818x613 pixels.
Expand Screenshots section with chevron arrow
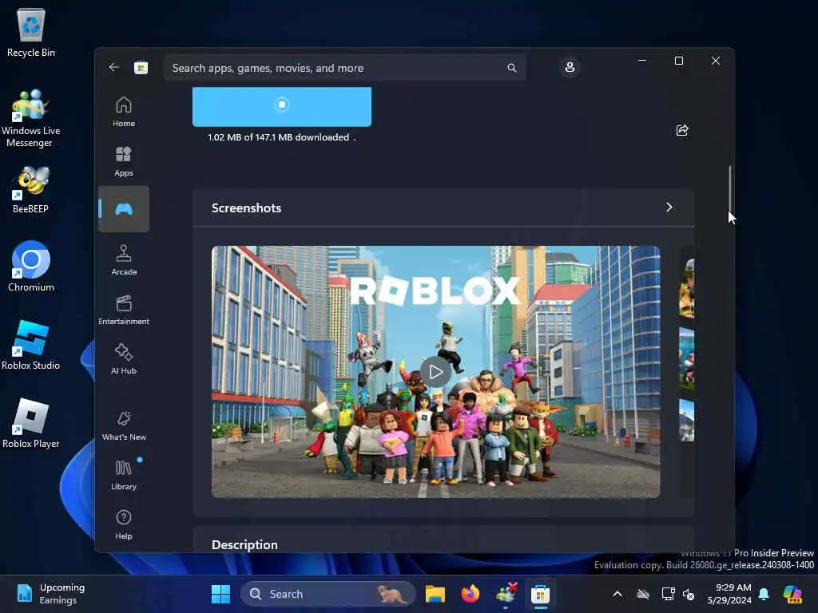pyautogui.click(x=669, y=208)
